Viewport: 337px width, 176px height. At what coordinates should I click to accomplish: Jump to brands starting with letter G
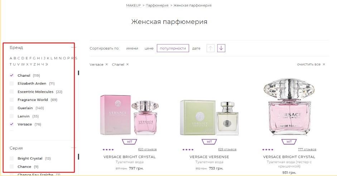pyautogui.click(x=34, y=58)
